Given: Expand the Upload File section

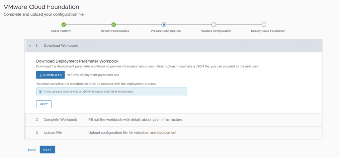Looking at the screenshot, I should point(52,133).
